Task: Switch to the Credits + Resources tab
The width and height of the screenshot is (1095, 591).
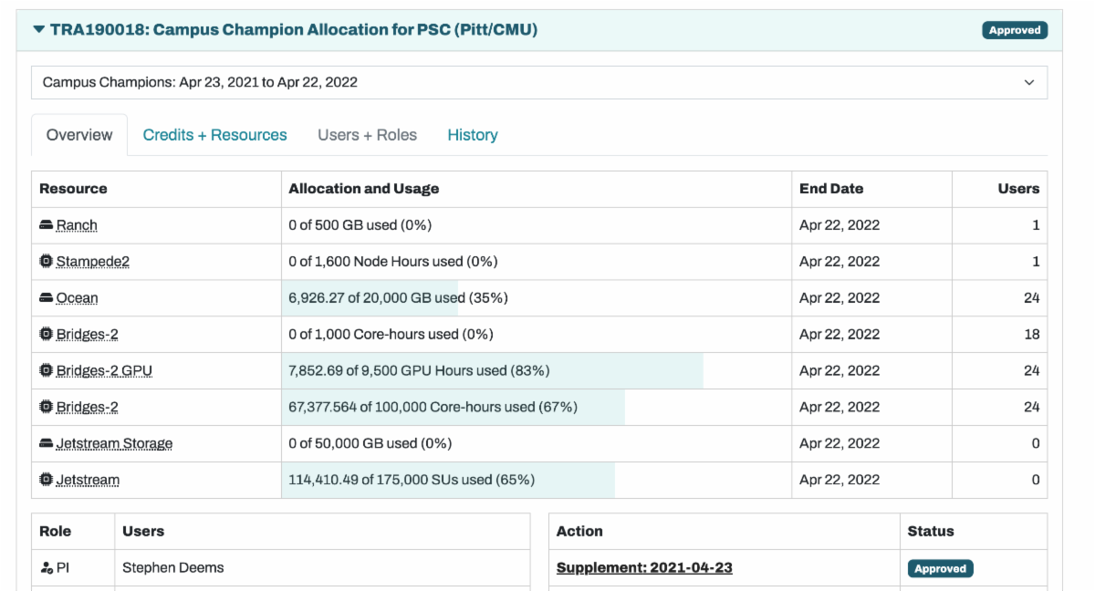Action: pyautogui.click(x=214, y=135)
